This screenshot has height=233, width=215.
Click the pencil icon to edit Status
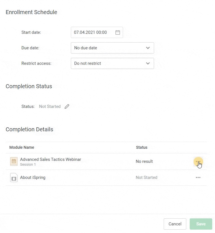[x=67, y=106]
